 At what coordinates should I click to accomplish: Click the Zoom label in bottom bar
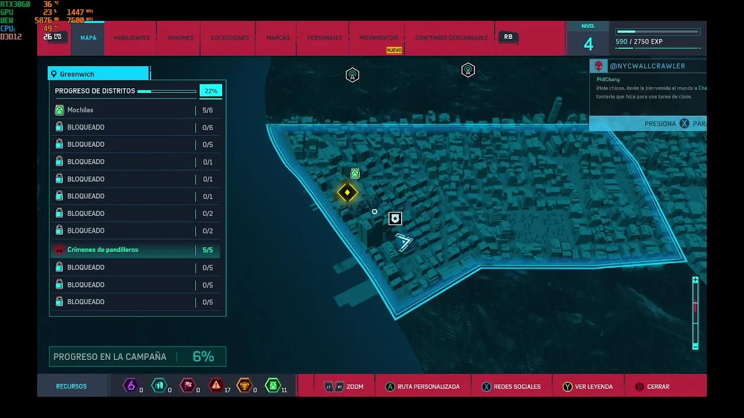pos(355,387)
